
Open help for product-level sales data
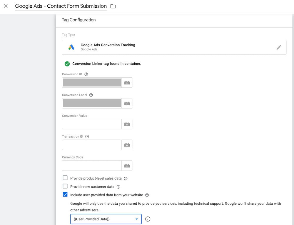[126, 179]
